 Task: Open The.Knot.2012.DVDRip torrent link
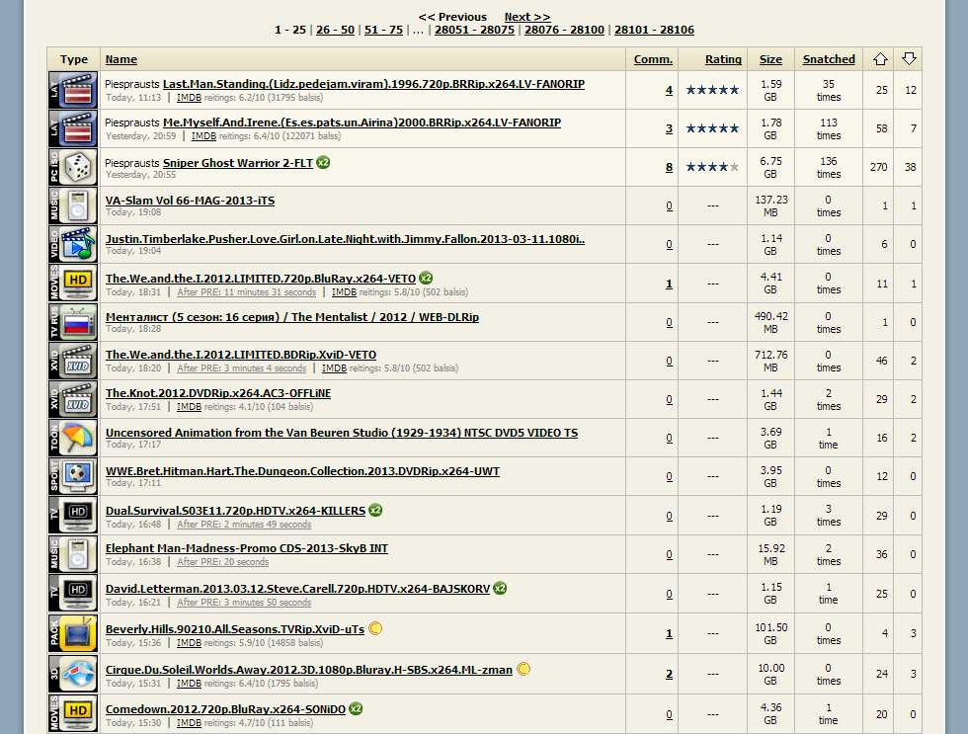tap(218, 393)
